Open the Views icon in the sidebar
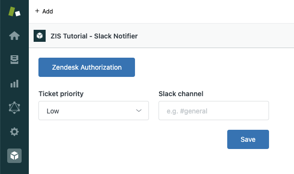Viewport: 294px width, 174px height. click(14, 60)
